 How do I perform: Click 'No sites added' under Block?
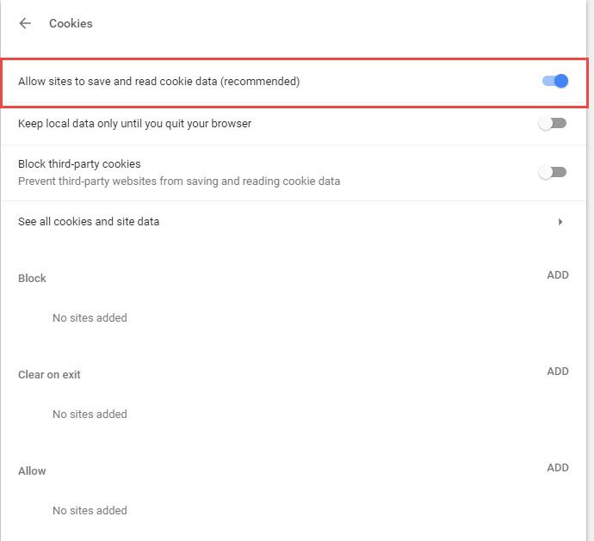90,318
